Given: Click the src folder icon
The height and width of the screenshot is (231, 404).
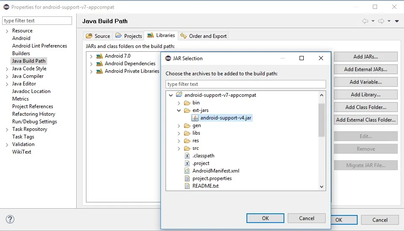Looking at the screenshot, I should pos(187,149).
